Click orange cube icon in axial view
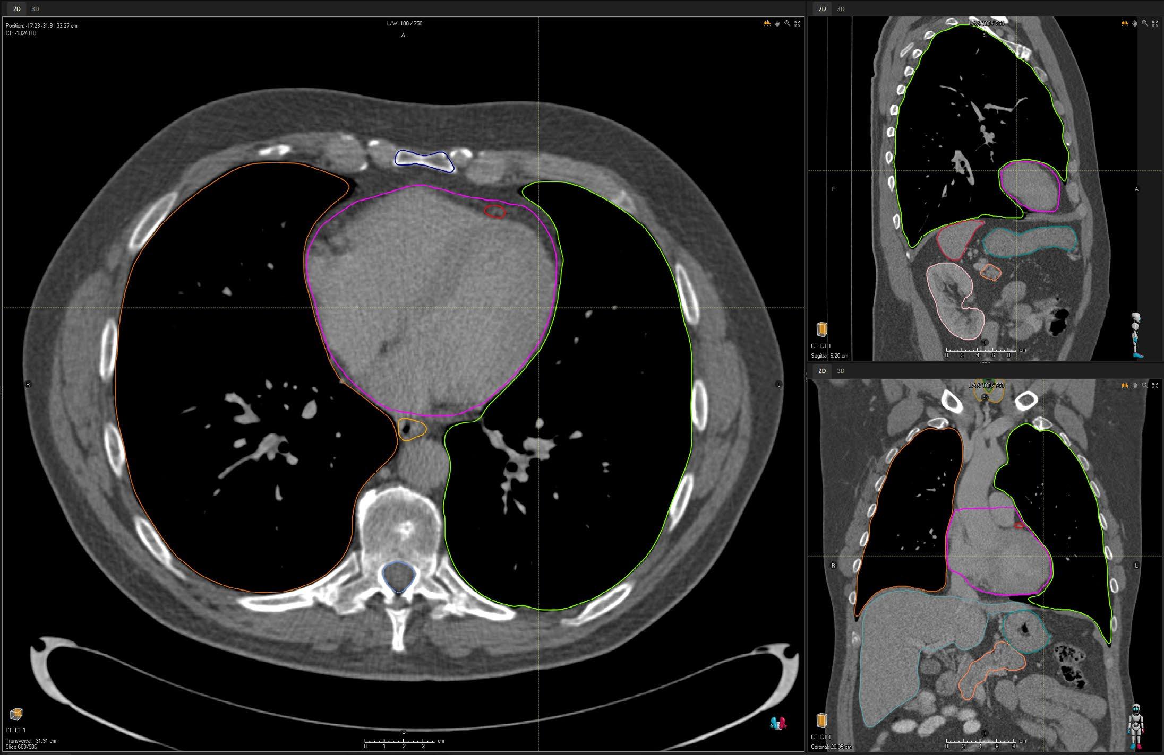The image size is (1164, 755). [16, 714]
